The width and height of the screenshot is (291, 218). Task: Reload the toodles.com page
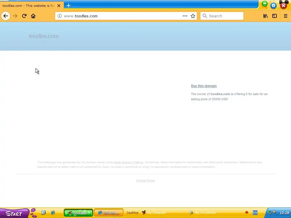point(24,16)
